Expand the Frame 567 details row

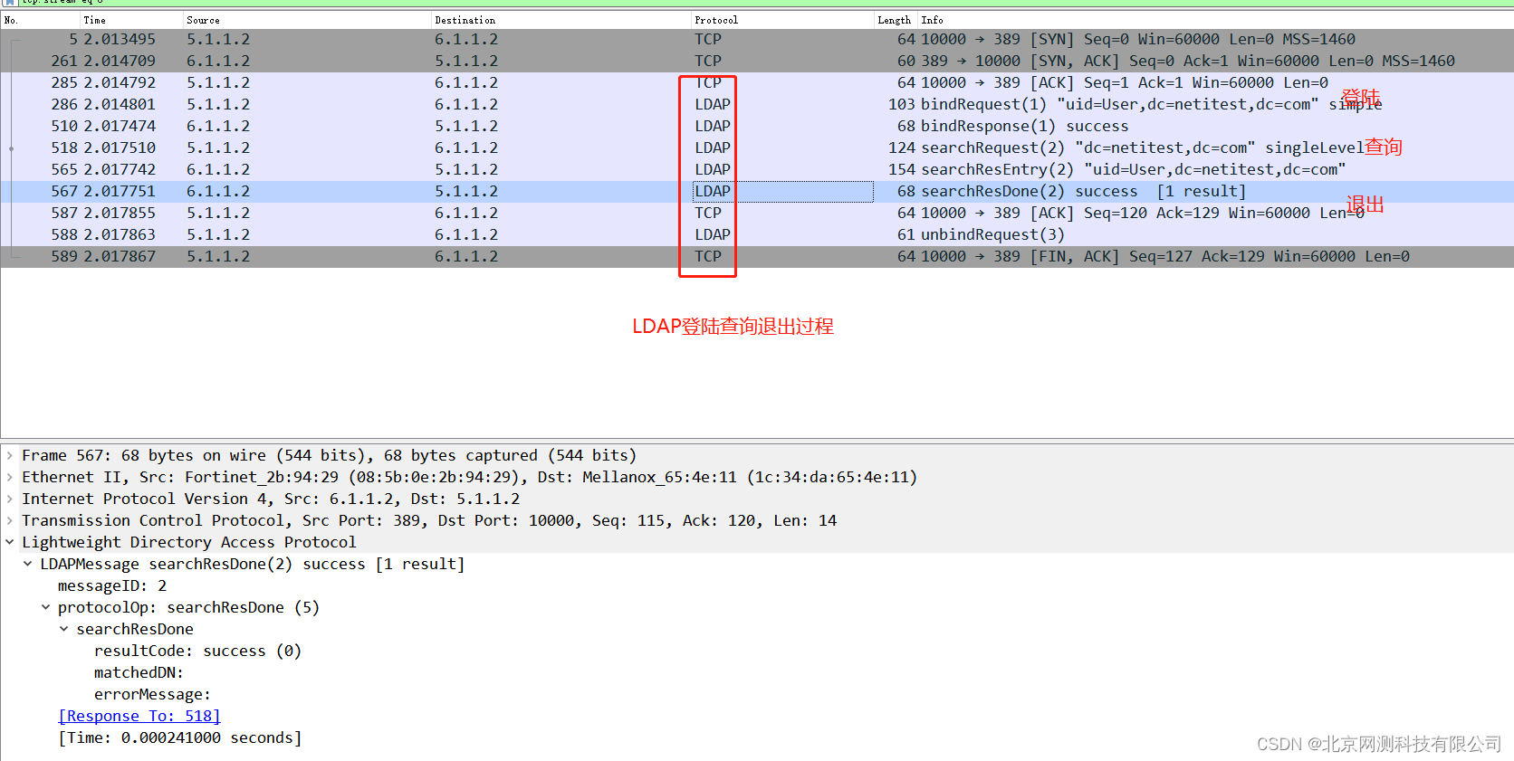10,455
